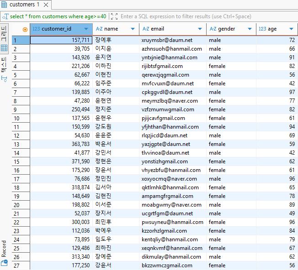Select row number 27 header
This screenshot has height=270, width=298.
click(21, 265)
